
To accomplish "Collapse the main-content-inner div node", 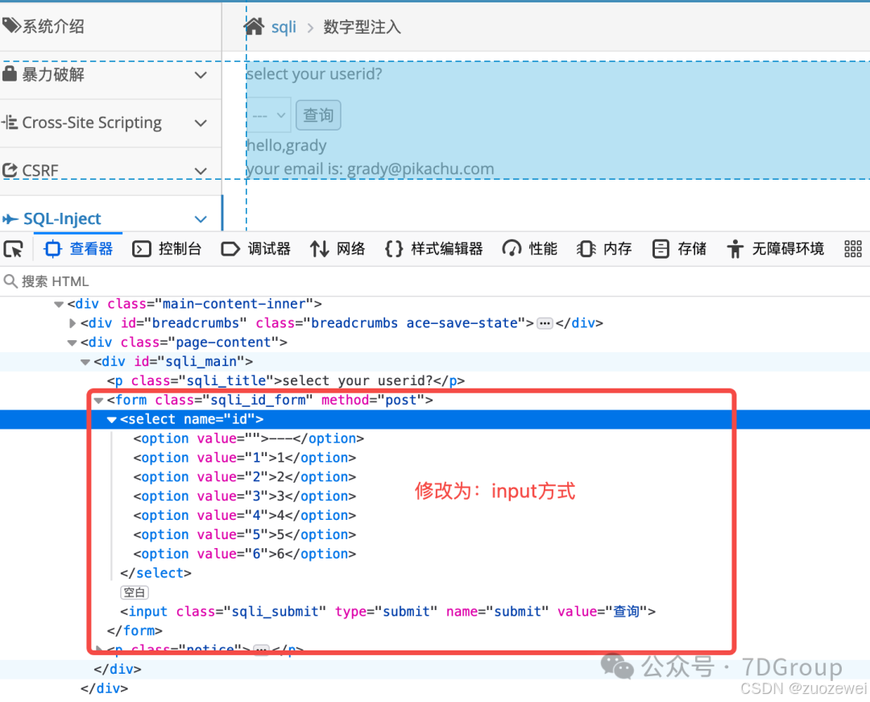I will (59, 304).
